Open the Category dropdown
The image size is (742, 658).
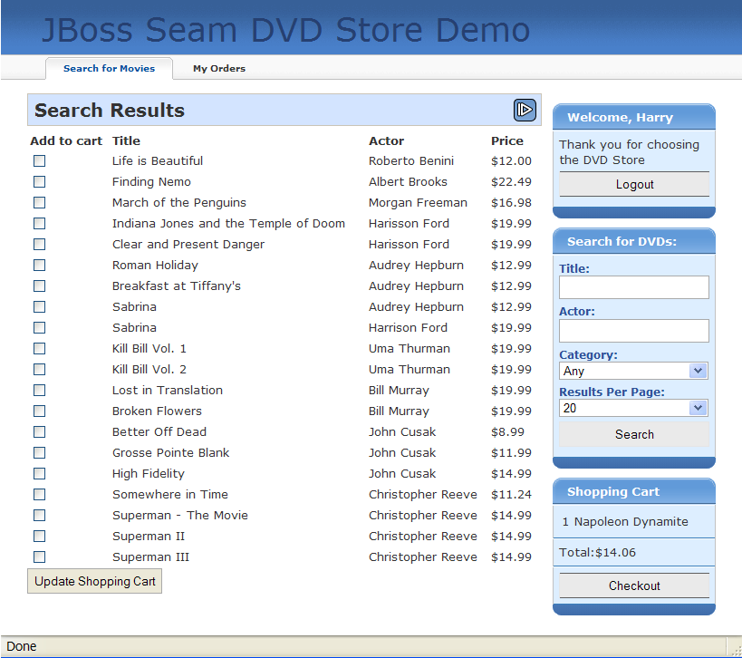pyautogui.click(x=633, y=371)
